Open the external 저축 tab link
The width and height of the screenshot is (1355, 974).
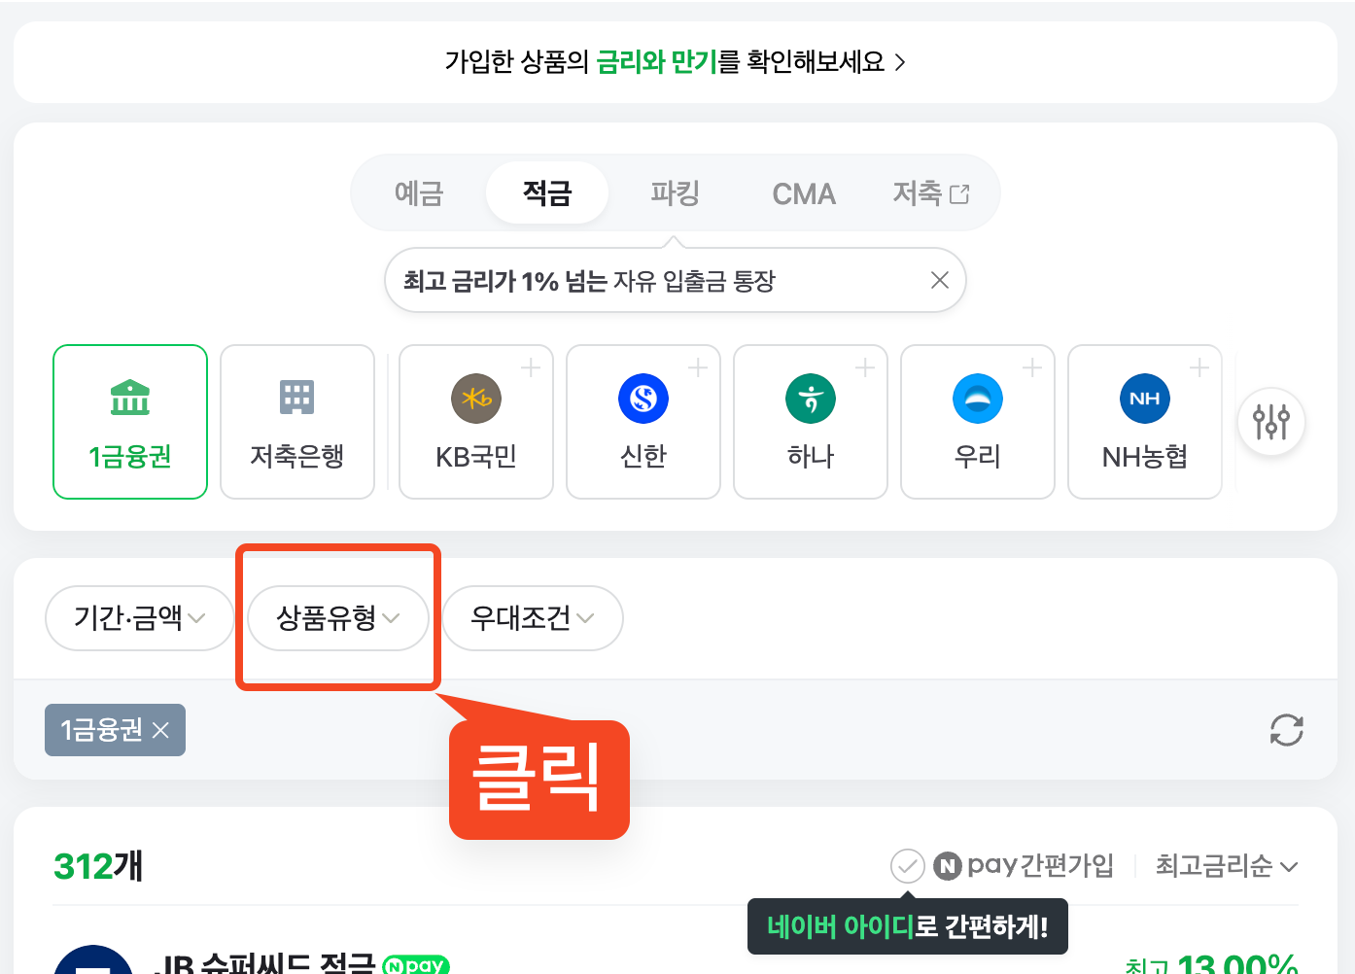point(931,192)
